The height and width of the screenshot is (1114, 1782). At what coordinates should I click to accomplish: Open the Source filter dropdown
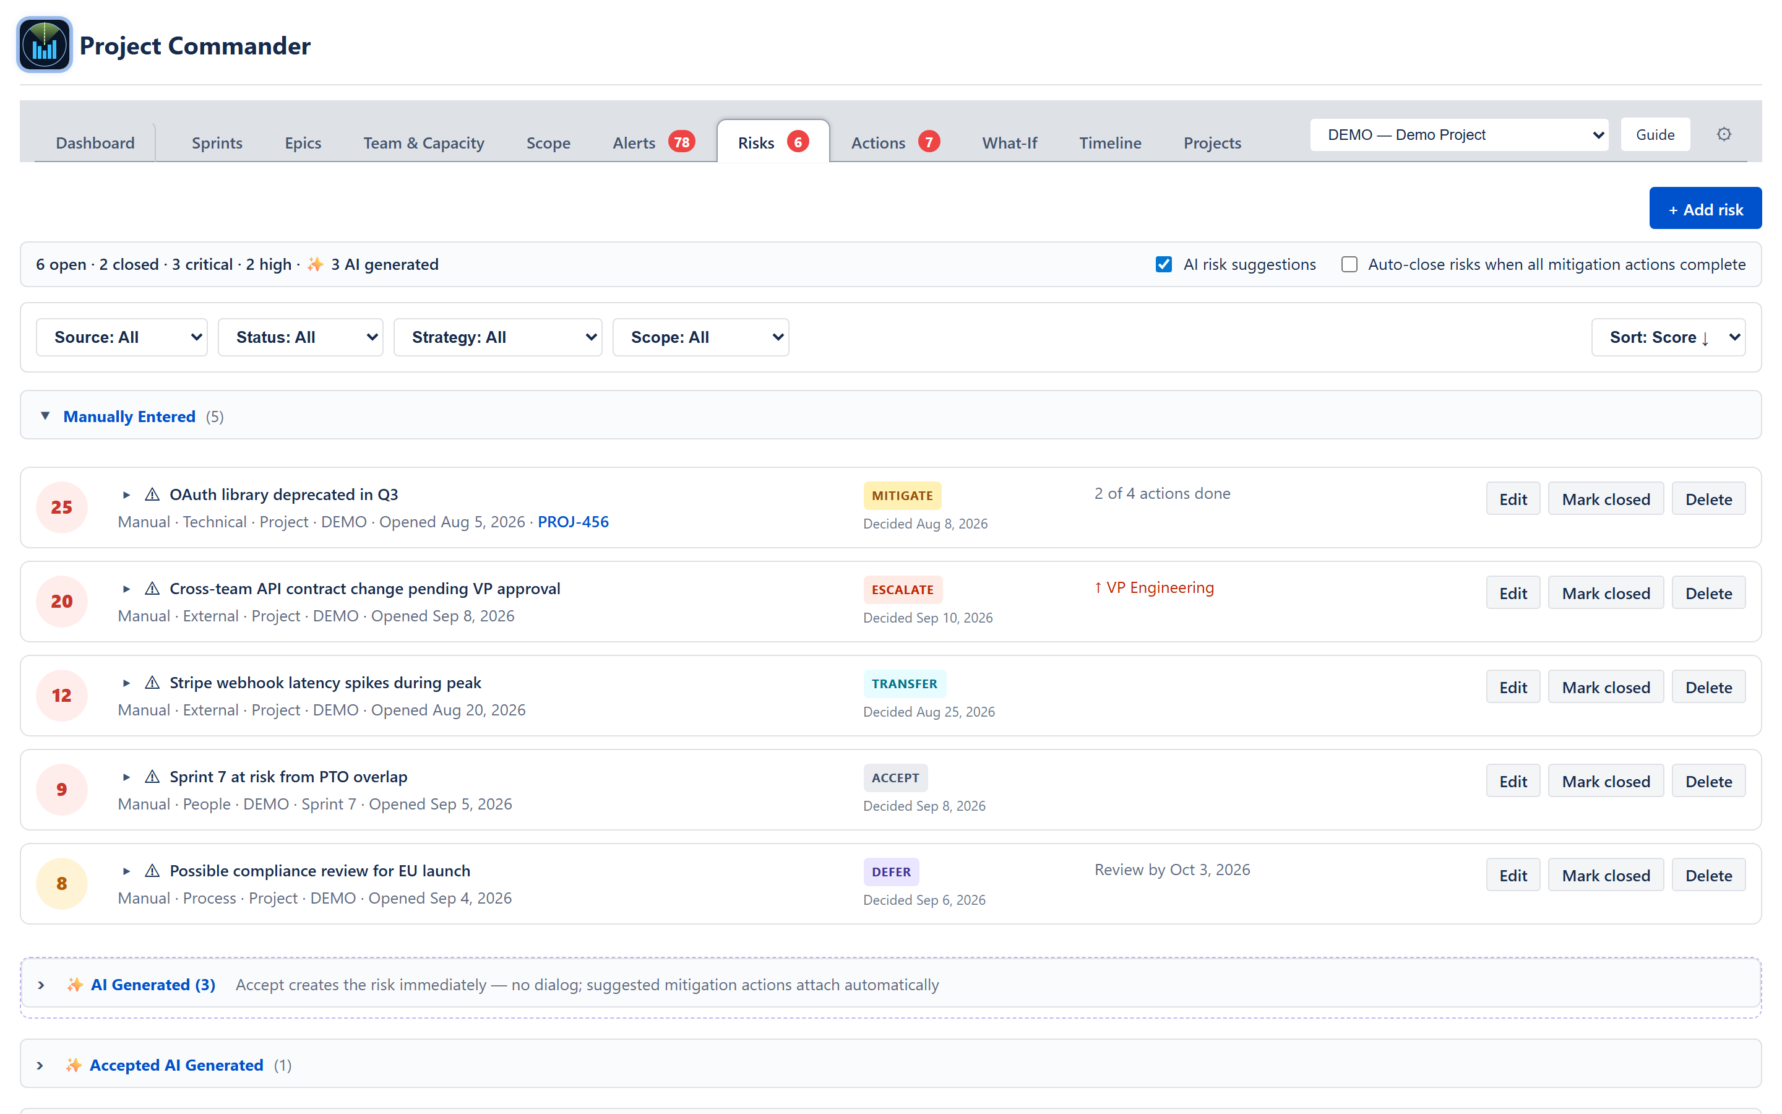[x=121, y=337]
